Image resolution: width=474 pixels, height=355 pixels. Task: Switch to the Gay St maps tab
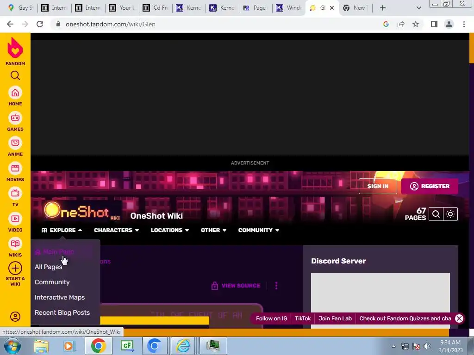click(x=20, y=8)
